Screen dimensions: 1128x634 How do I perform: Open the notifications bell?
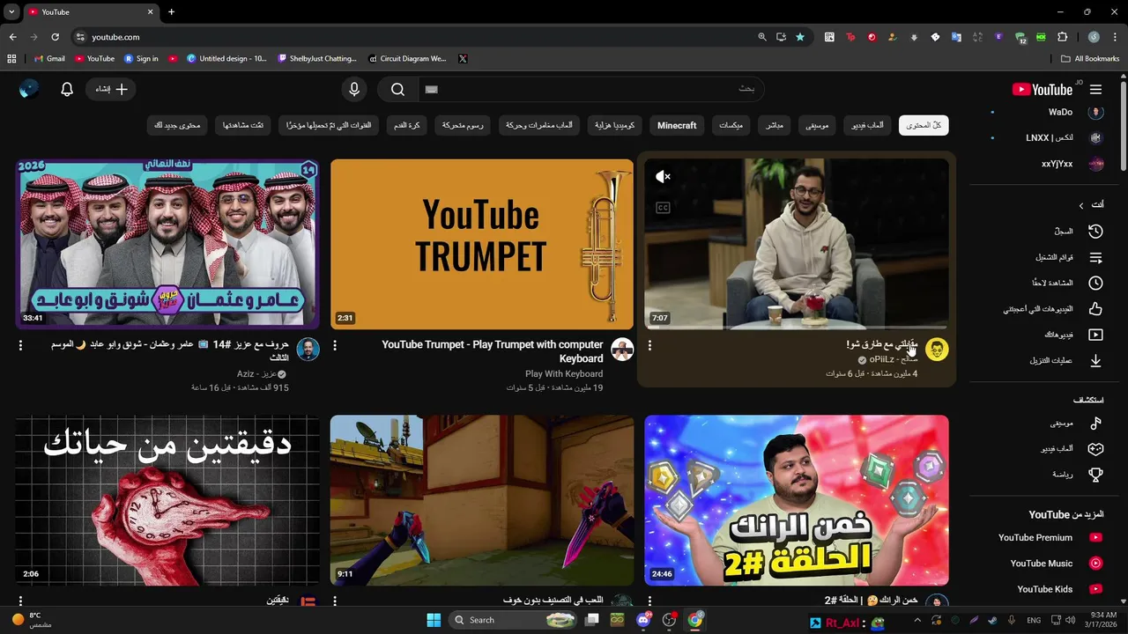point(67,89)
